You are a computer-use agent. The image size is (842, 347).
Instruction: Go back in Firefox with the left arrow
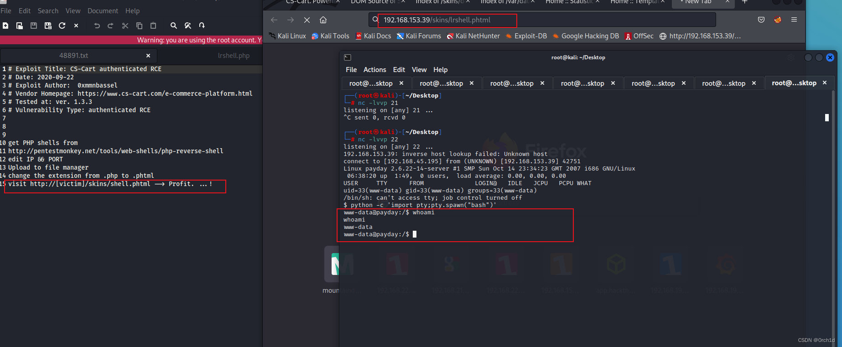(274, 20)
